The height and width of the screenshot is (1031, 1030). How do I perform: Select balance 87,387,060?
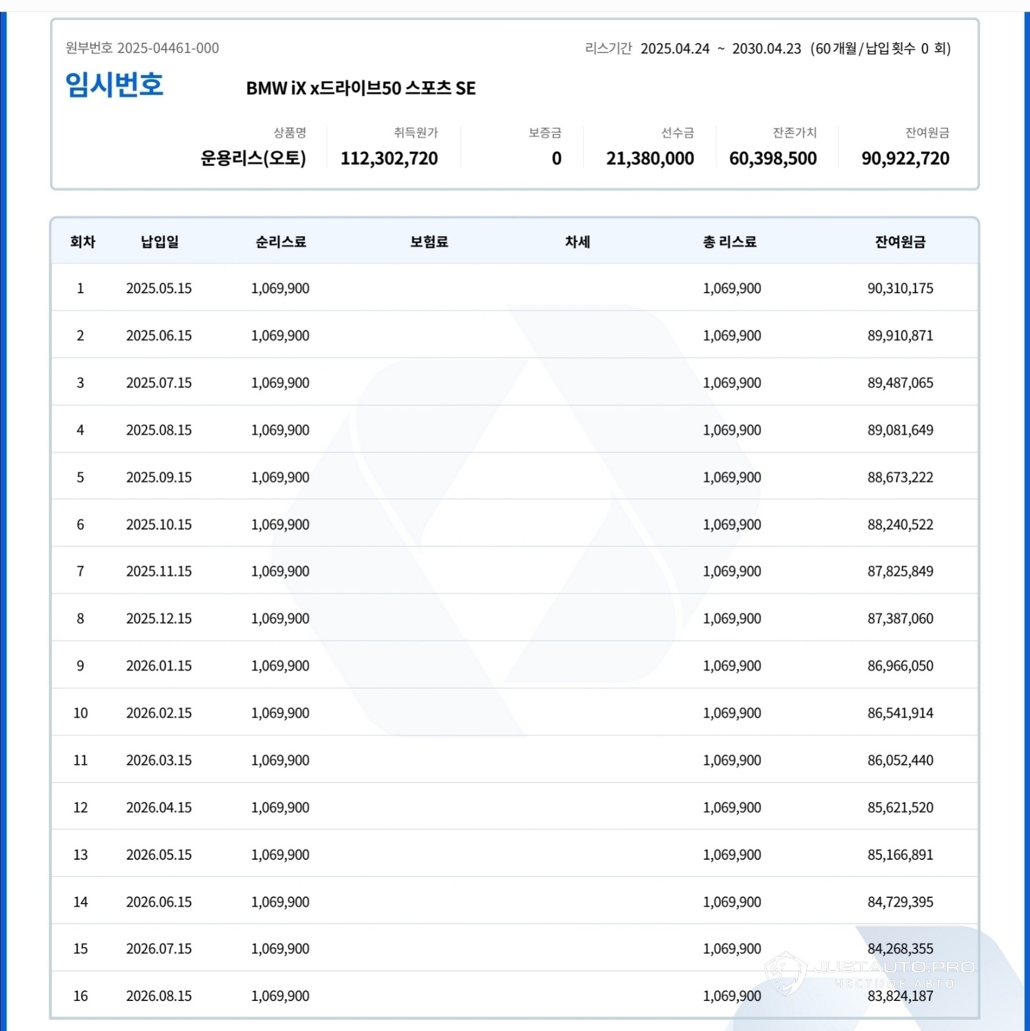click(900, 619)
